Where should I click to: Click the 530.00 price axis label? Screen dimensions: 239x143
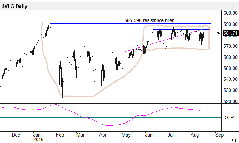(230, 90)
